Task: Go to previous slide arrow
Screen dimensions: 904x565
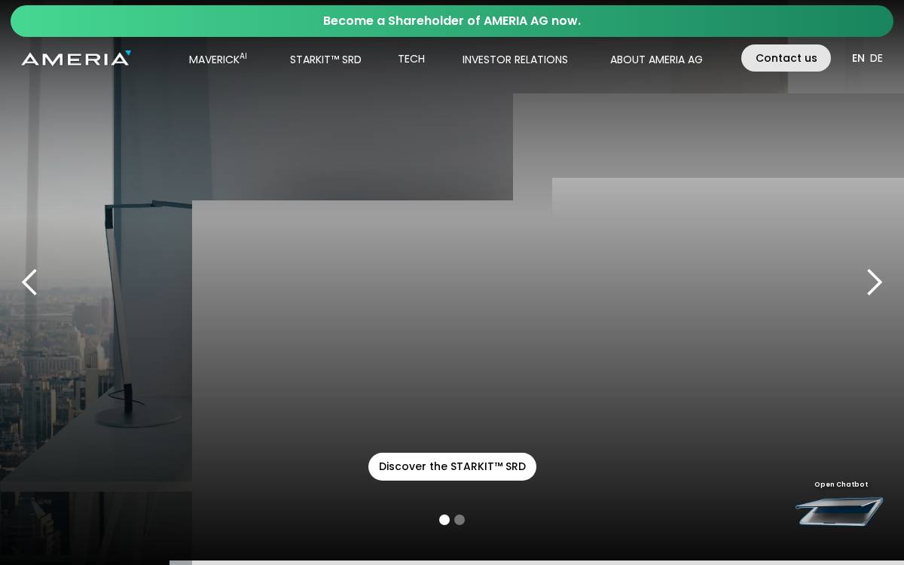Action: (29, 282)
